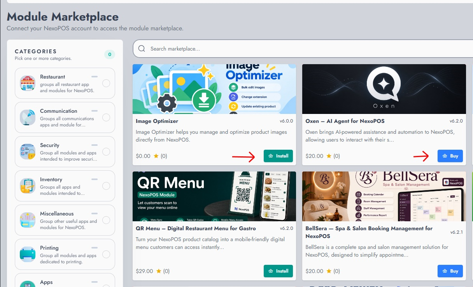The image size is (473, 287).
Task: Open the BellSera banner thumbnail
Action: point(384,196)
